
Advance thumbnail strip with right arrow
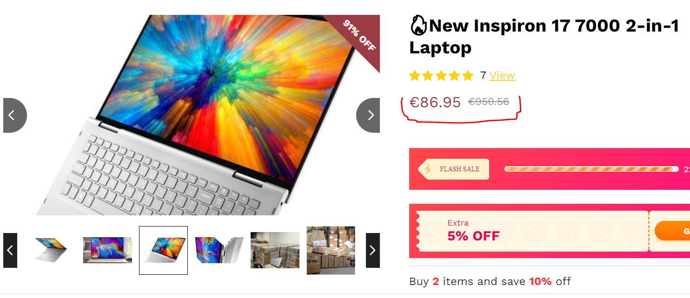[x=373, y=251]
